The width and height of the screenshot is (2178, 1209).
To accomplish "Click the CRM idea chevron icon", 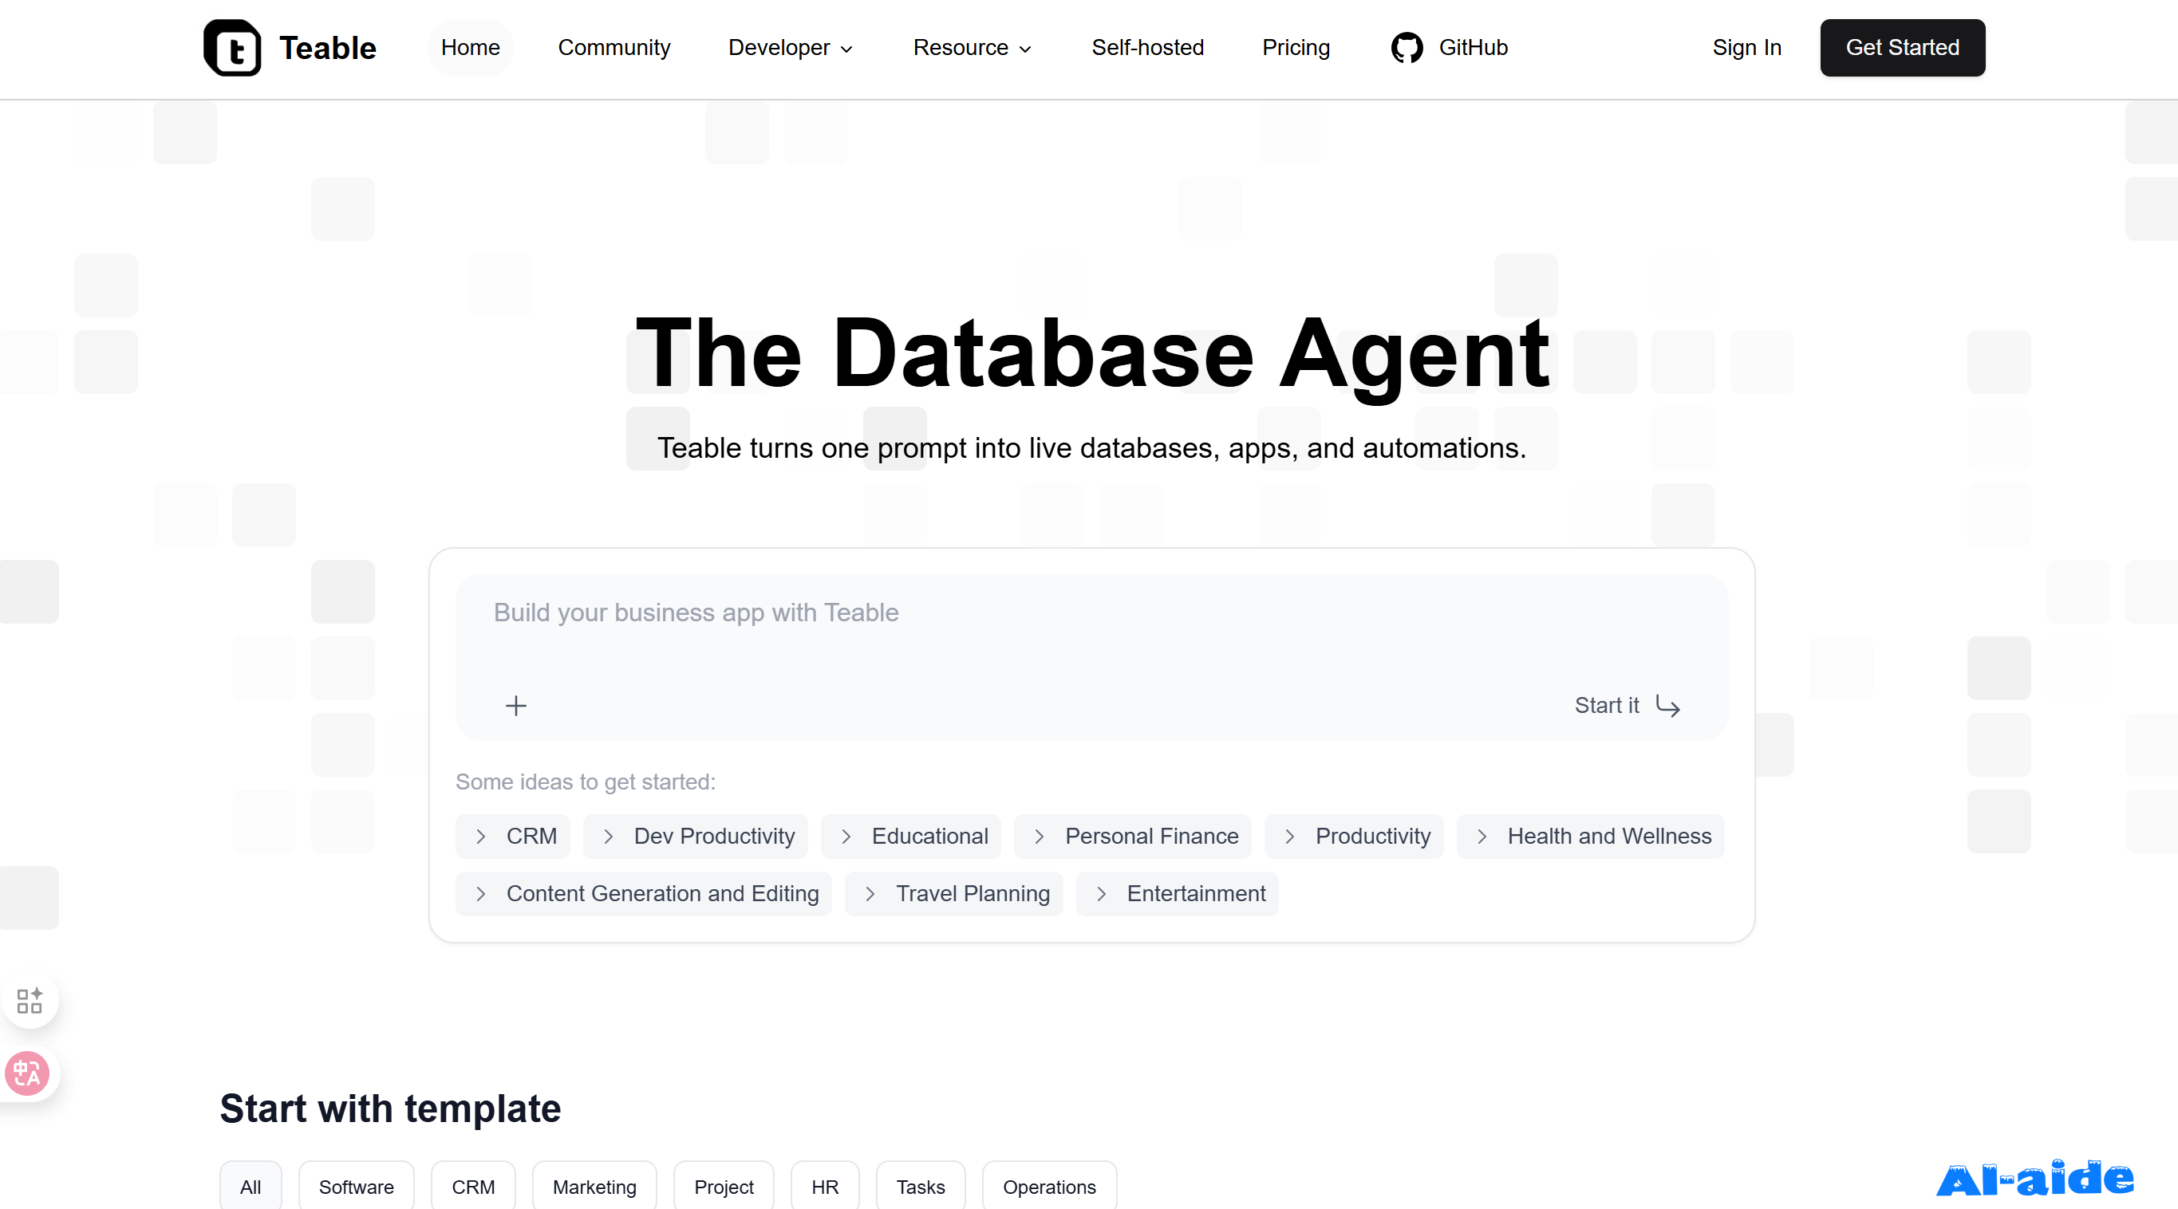I will 481,836.
